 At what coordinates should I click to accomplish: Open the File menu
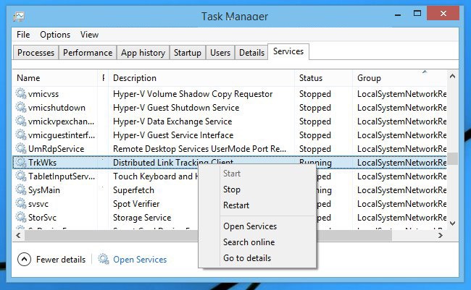(23, 35)
